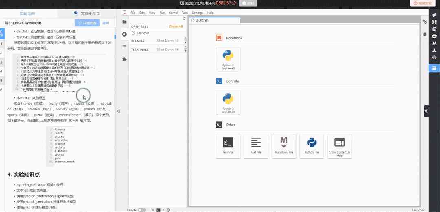Open the File menu
440x212 pixels.
133,13
